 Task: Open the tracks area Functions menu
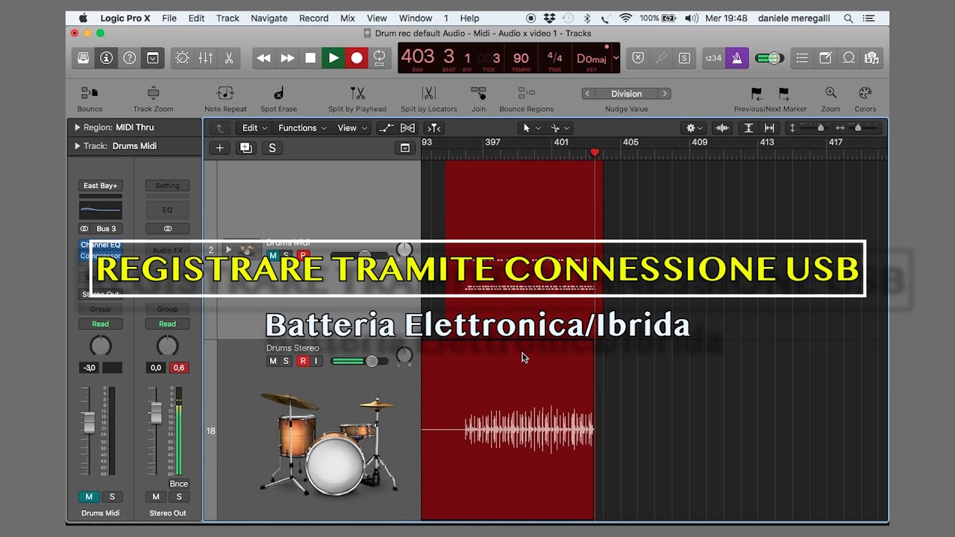[x=302, y=128]
